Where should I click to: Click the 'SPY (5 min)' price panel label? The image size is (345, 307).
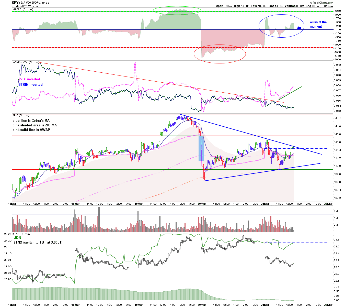tap(21, 115)
